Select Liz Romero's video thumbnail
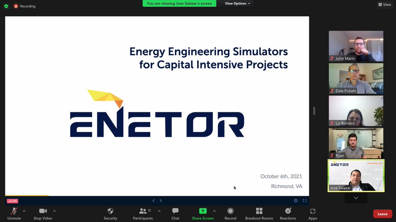The width and height of the screenshot is (396, 222). click(356, 111)
